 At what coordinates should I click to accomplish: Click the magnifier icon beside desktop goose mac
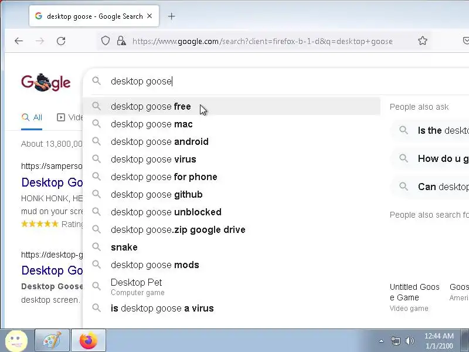point(96,123)
